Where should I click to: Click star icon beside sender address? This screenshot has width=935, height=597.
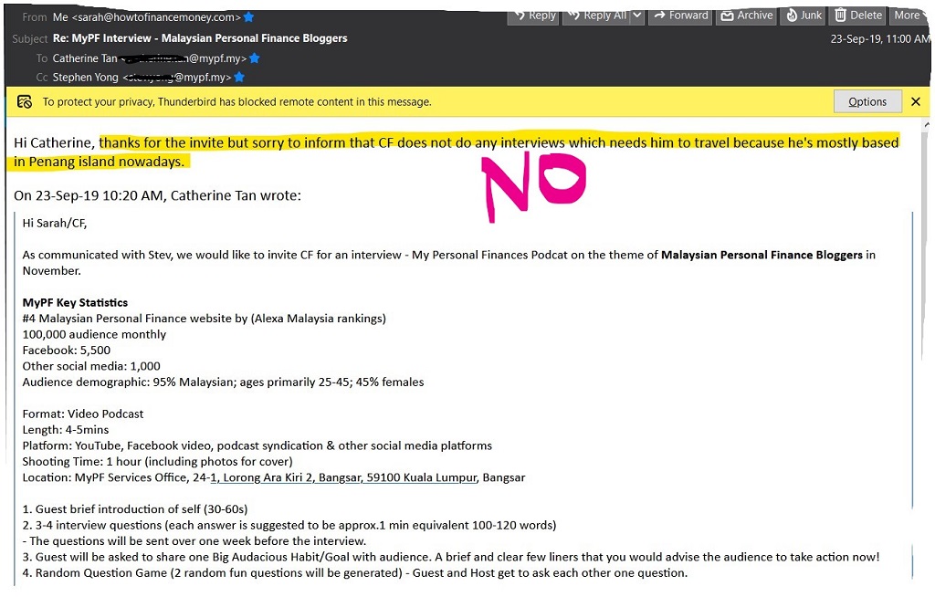(x=248, y=17)
